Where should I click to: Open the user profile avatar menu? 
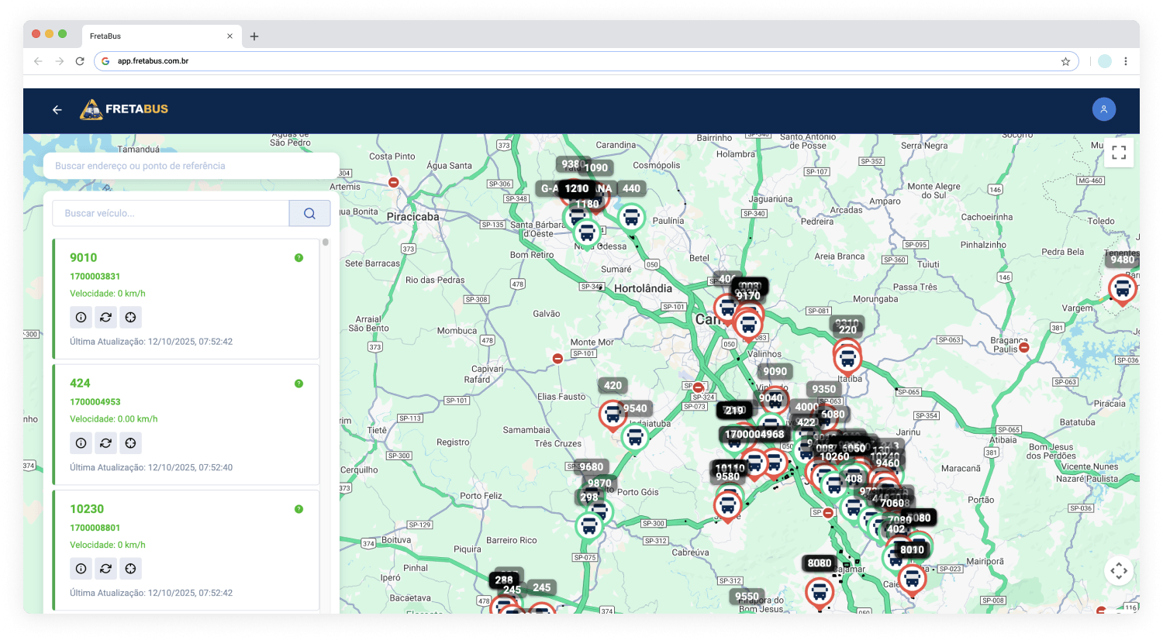point(1103,109)
